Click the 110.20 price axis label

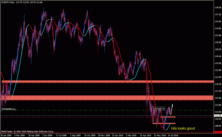click(x=218, y=119)
